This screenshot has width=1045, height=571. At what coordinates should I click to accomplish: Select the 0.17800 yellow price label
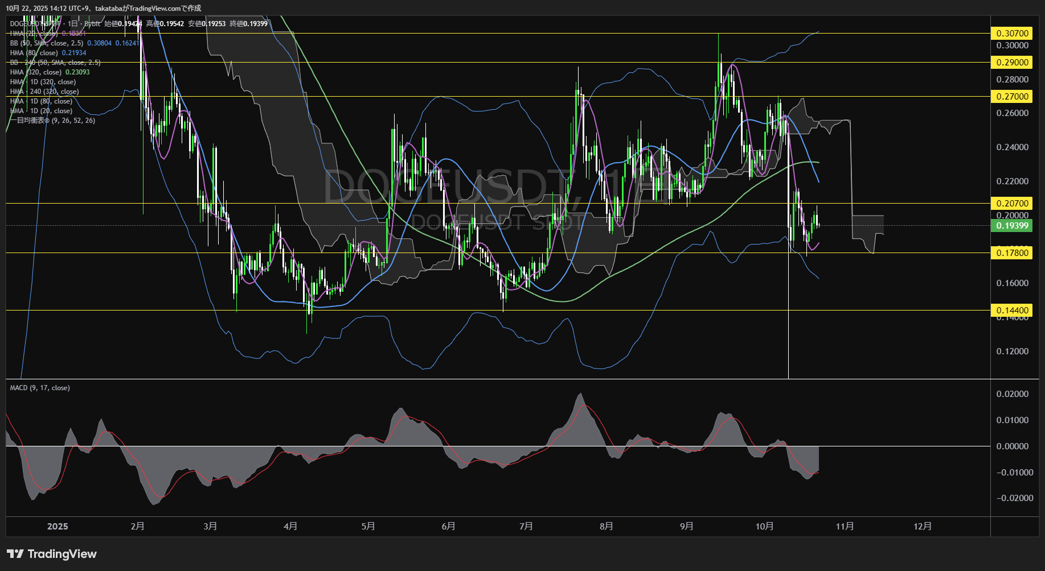(1012, 253)
